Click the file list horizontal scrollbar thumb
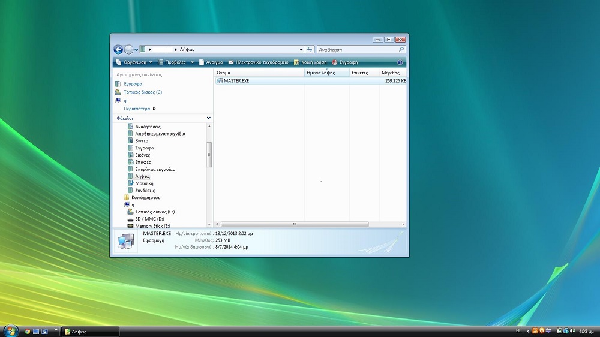The width and height of the screenshot is (600, 337). coord(295,224)
